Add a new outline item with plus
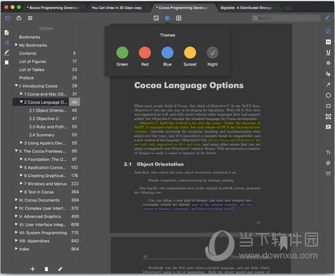The height and width of the screenshot is (276, 335). pos(33,269)
